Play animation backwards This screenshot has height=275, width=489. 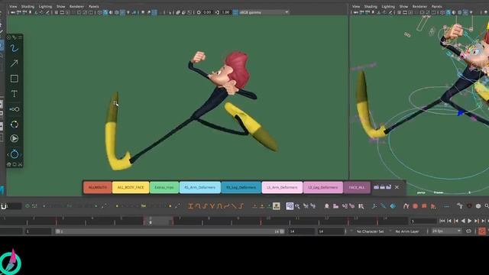pos(463,221)
